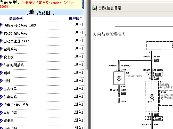Screen dimensions: 173x129
Task: Select the 防抱死制动系统（ABS）category text
Action: pos(21,25)
